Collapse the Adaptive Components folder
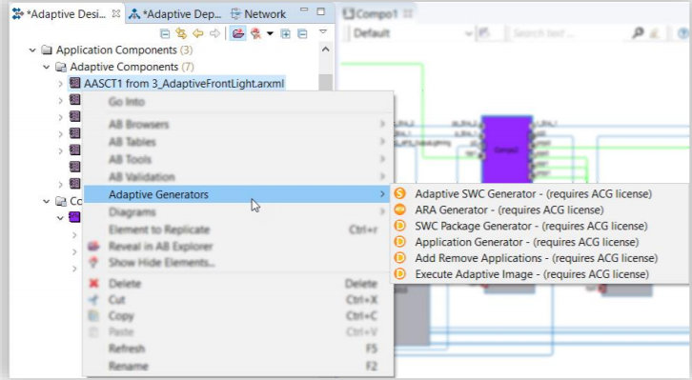This screenshot has height=380, width=692. click(x=47, y=67)
